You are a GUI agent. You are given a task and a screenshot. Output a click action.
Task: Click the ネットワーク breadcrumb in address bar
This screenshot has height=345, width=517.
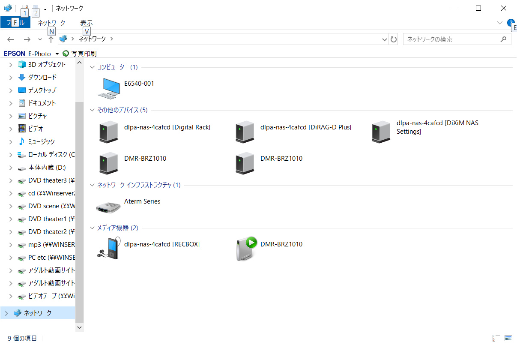pyautogui.click(x=92, y=39)
